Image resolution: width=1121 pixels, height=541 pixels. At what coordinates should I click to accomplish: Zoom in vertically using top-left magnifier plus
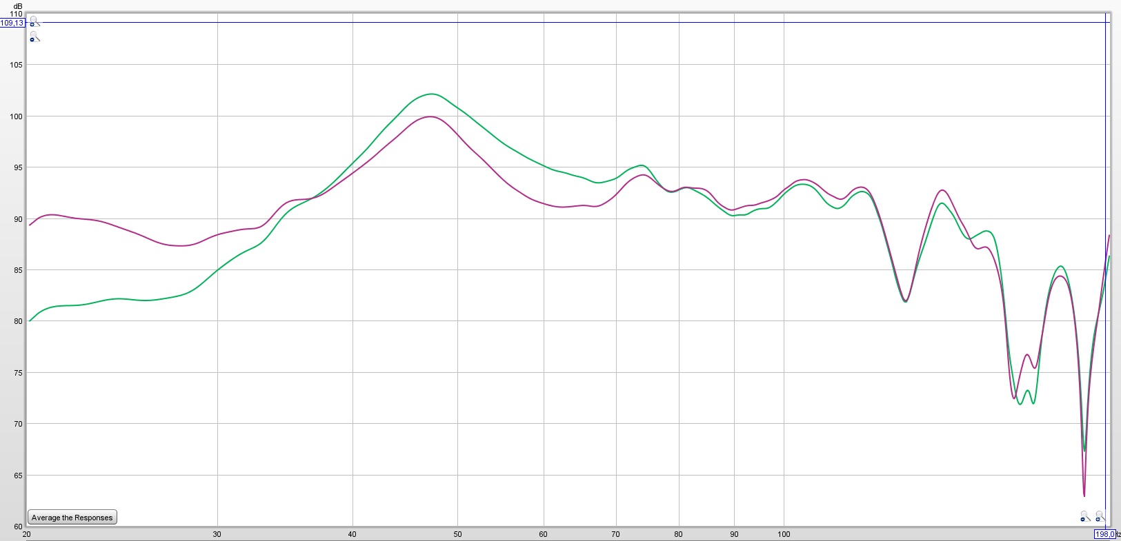(x=34, y=21)
